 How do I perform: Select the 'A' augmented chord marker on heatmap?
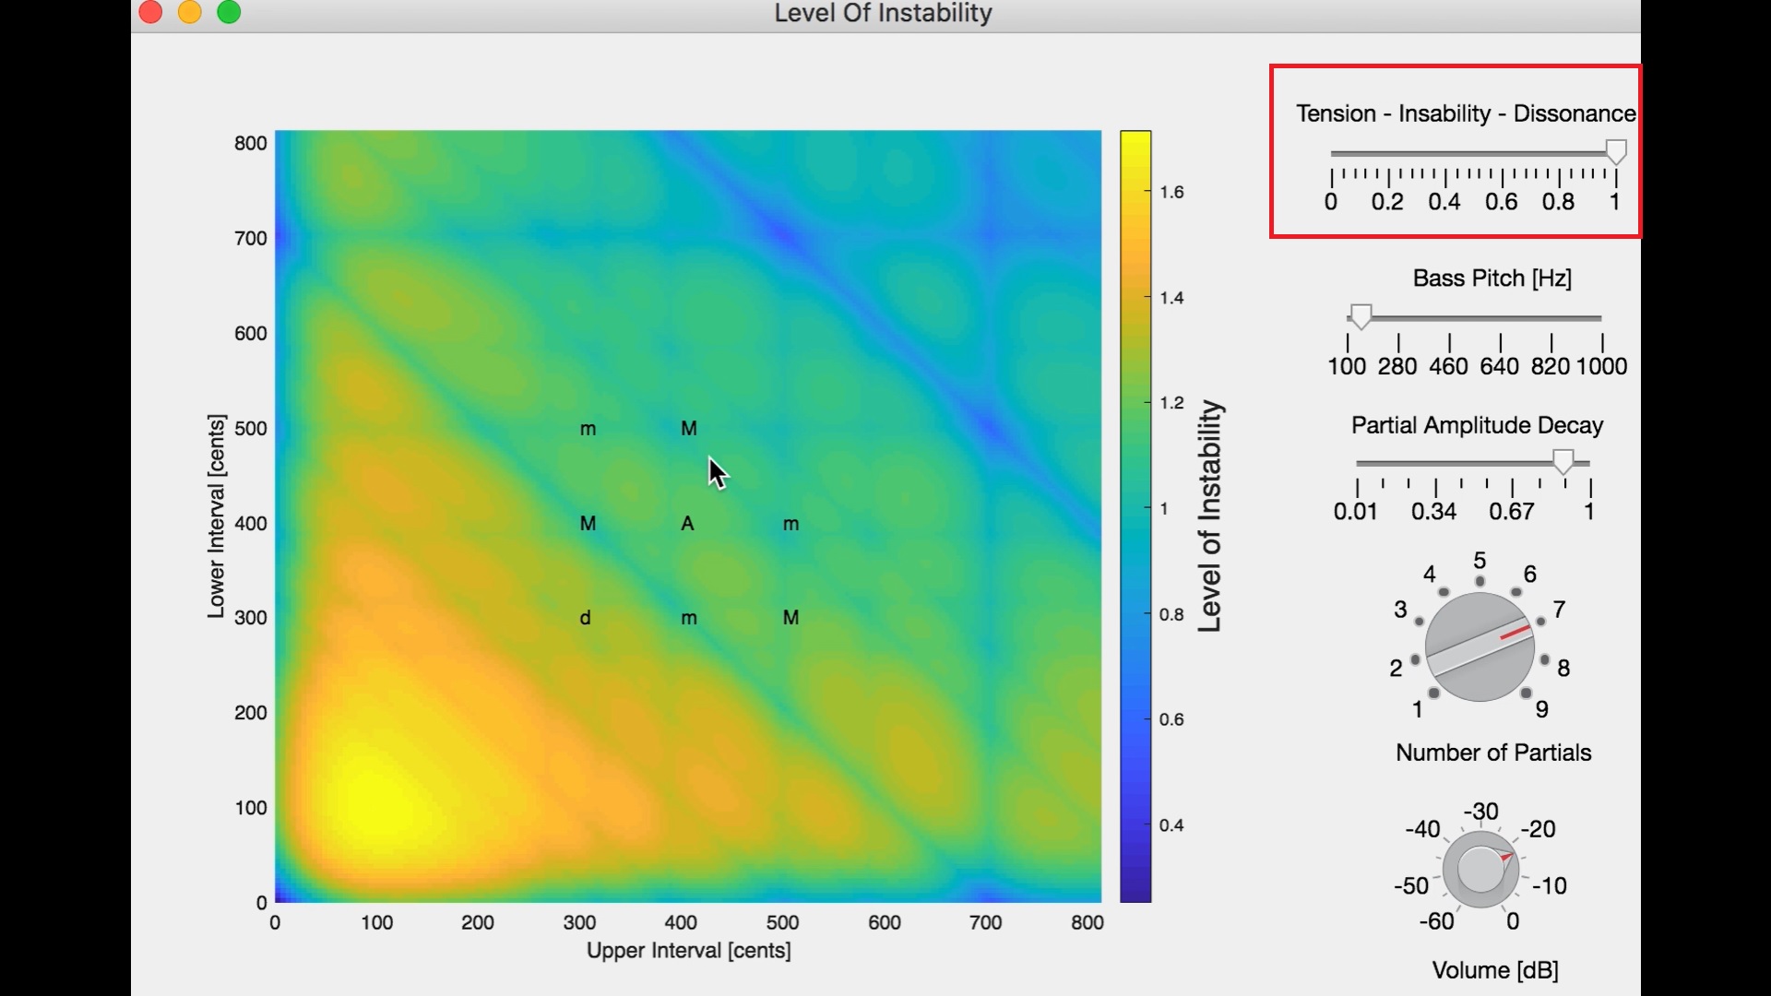(x=688, y=523)
